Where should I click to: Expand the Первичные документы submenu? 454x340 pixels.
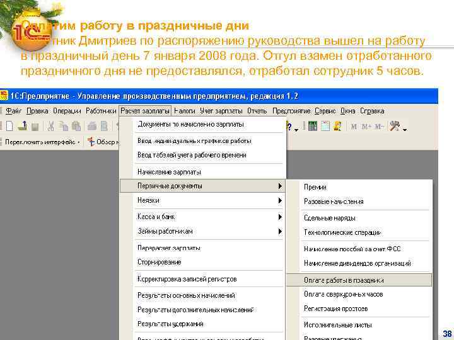(202, 186)
